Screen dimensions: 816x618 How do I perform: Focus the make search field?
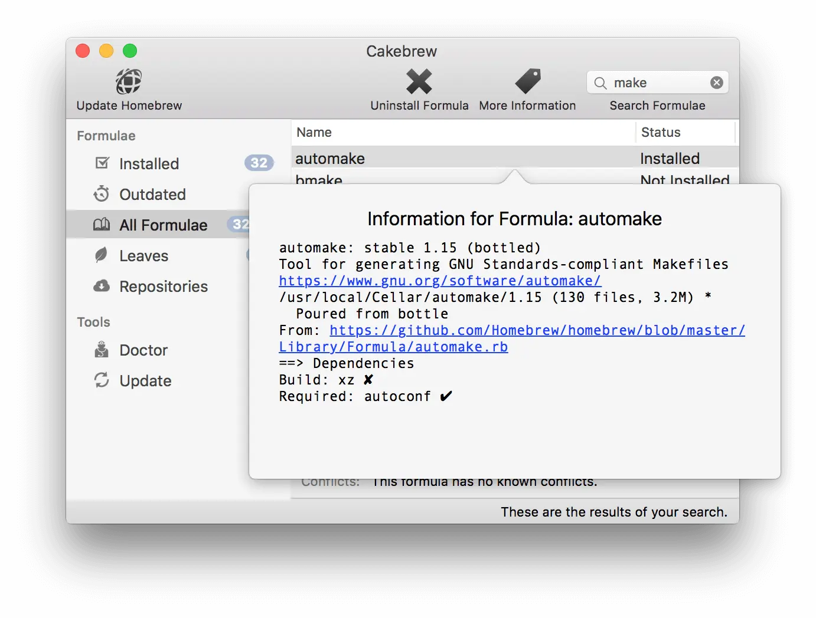pos(658,83)
